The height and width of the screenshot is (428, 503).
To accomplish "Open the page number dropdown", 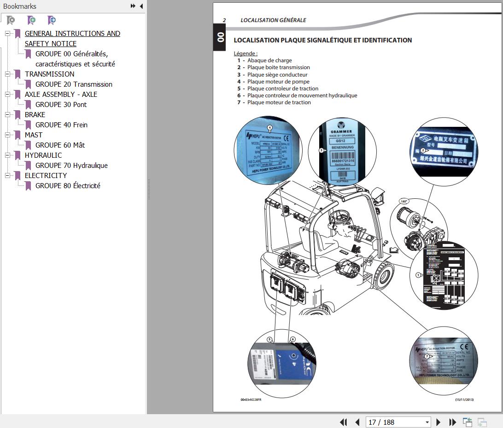I will (427, 422).
